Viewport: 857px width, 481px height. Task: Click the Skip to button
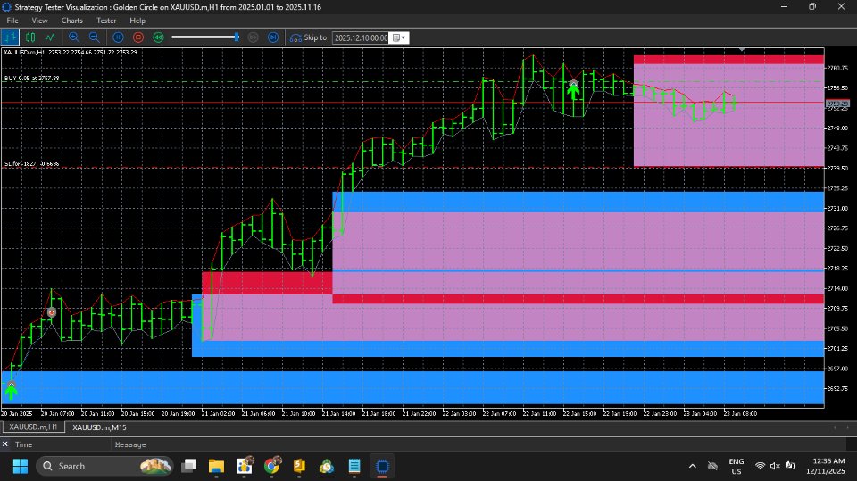[x=308, y=37]
